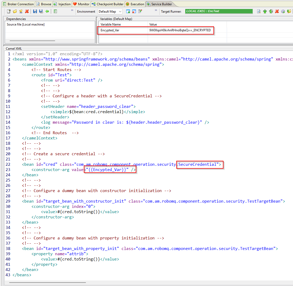
Task: Switch to the Checkpoint Builder tab
Action: [x=108, y=4]
